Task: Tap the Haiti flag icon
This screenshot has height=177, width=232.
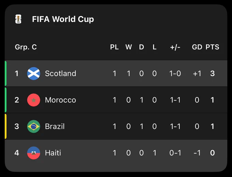Action: pyautogui.click(x=33, y=153)
